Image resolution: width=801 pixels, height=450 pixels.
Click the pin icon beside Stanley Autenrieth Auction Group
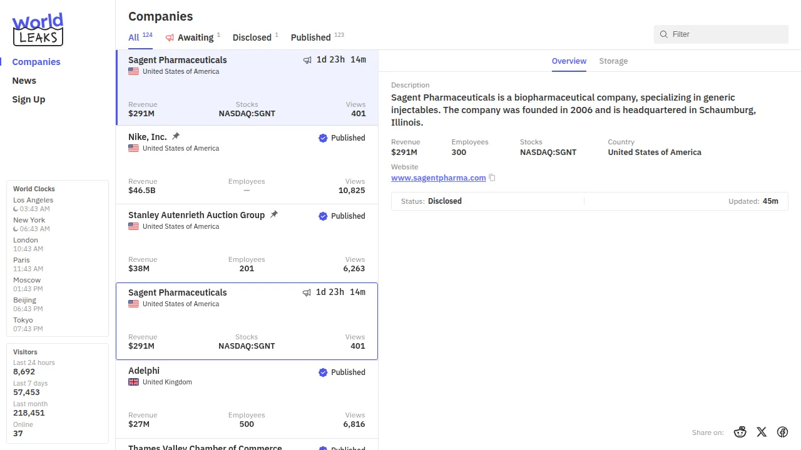click(273, 214)
